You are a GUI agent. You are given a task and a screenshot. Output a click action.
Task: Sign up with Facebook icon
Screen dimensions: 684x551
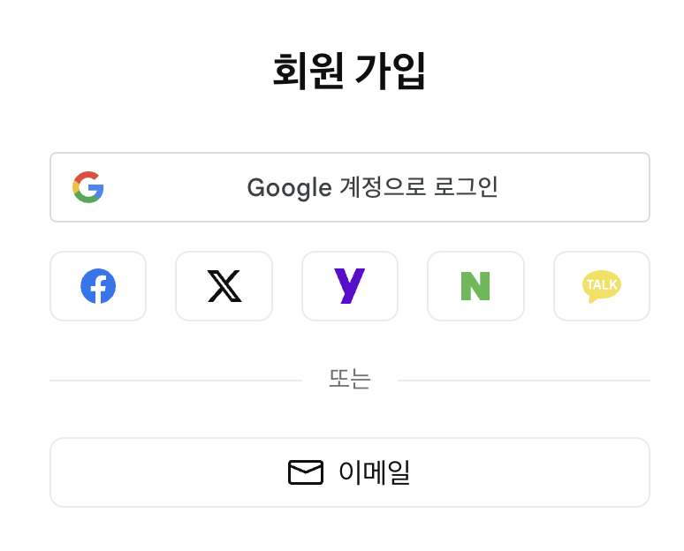pyautogui.click(x=98, y=286)
